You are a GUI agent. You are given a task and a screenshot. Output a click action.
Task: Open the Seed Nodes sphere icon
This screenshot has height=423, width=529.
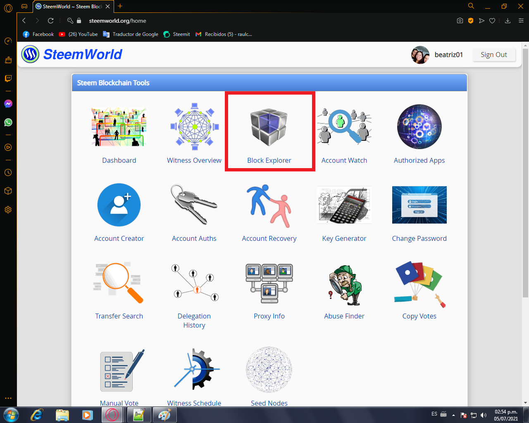[269, 369]
